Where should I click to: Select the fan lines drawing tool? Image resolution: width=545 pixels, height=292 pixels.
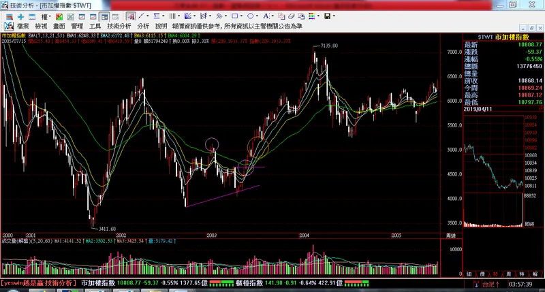click(188, 16)
